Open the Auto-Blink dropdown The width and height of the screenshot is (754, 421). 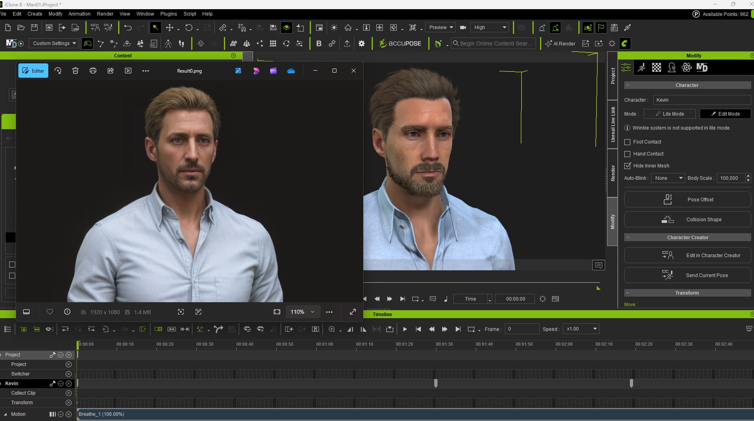[x=668, y=178]
